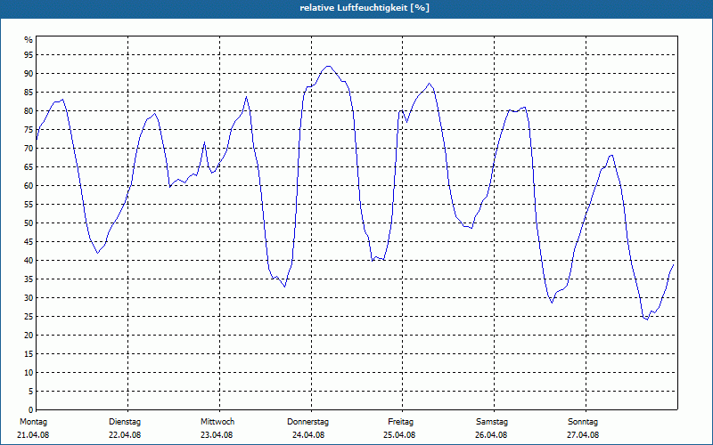Select the 'Freitag' day label
The image size is (713, 445).
point(400,422)
